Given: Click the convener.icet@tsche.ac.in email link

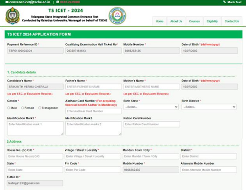Looking at the screenshot, I should click(30, 2).
